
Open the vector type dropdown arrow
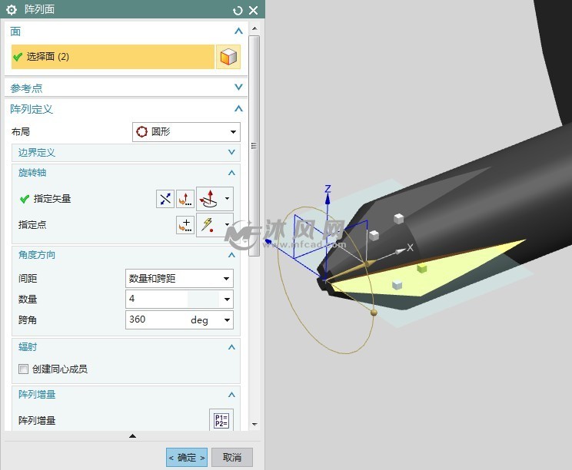(228, 199)
